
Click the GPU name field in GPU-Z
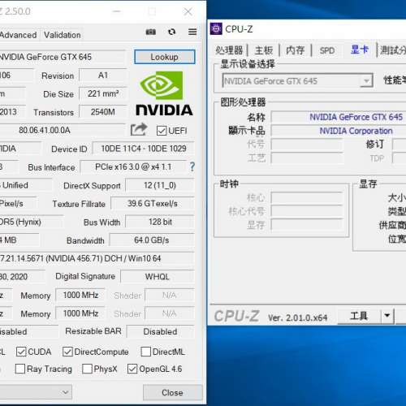63,57
